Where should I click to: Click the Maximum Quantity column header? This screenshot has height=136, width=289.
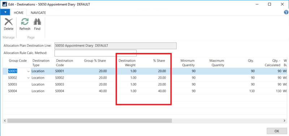pos(216,63)
